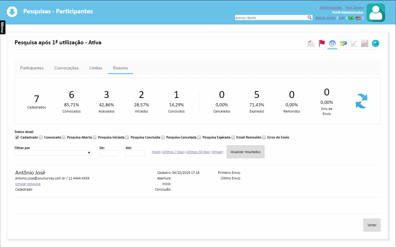Open the Administrador link
The width and height of the screenshot is (396, 247).
(x=331, y=7)
